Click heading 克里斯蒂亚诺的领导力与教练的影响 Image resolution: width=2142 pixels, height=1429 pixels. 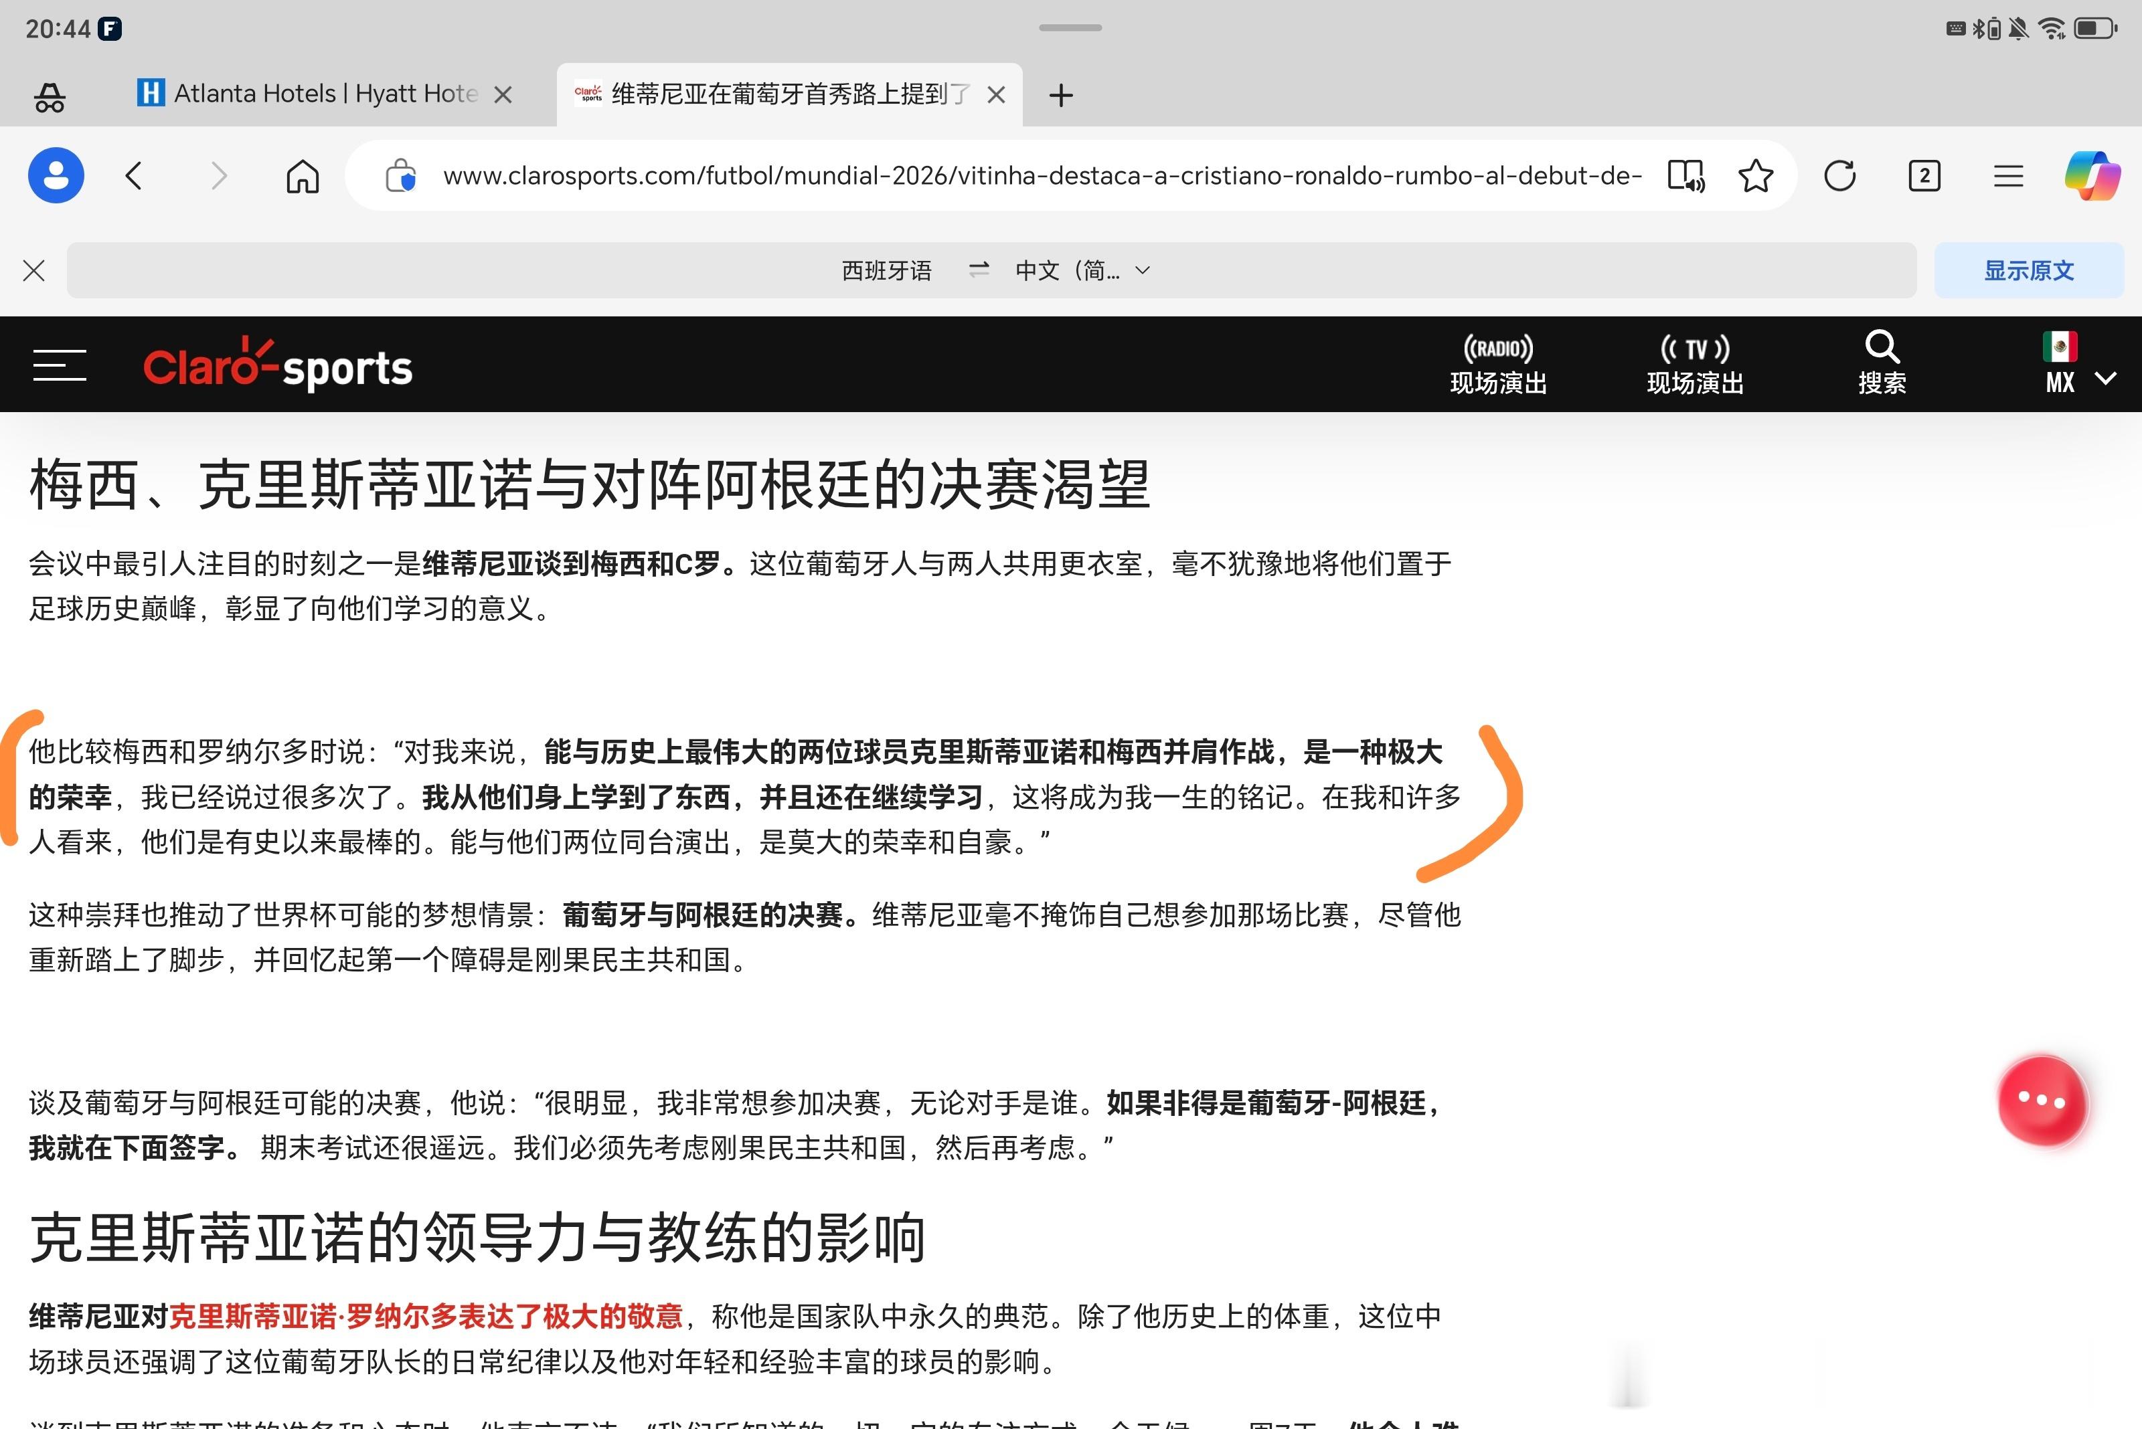[x=477, y=1238]
